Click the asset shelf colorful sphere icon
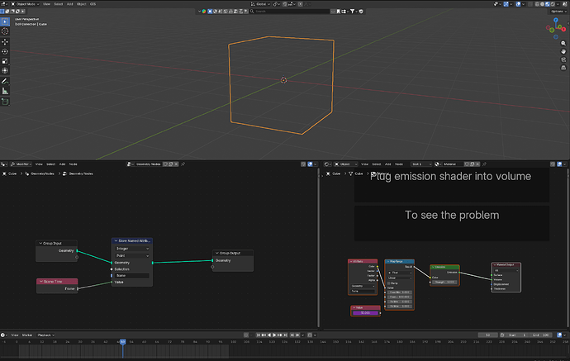The image size is (570, 361). tap(204, 12)
